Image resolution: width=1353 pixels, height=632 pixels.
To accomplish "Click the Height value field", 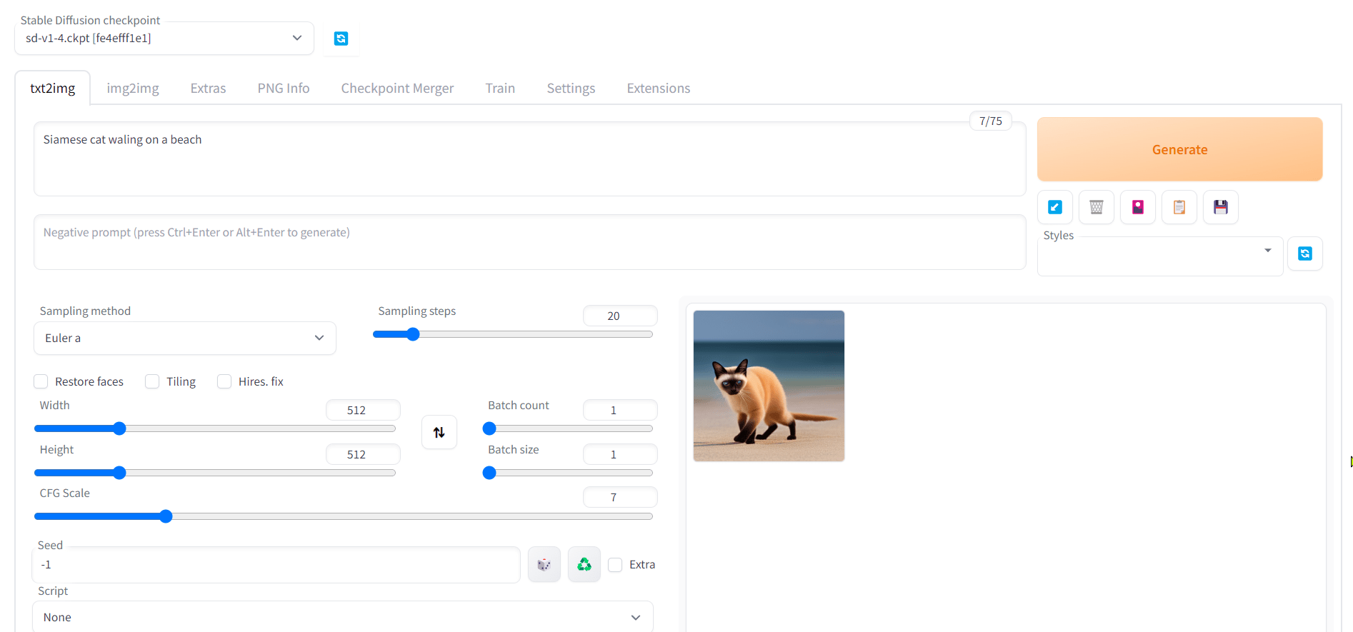I will [363, 454].
